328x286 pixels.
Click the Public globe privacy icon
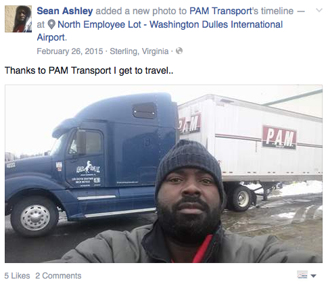(x=179, y=51)
